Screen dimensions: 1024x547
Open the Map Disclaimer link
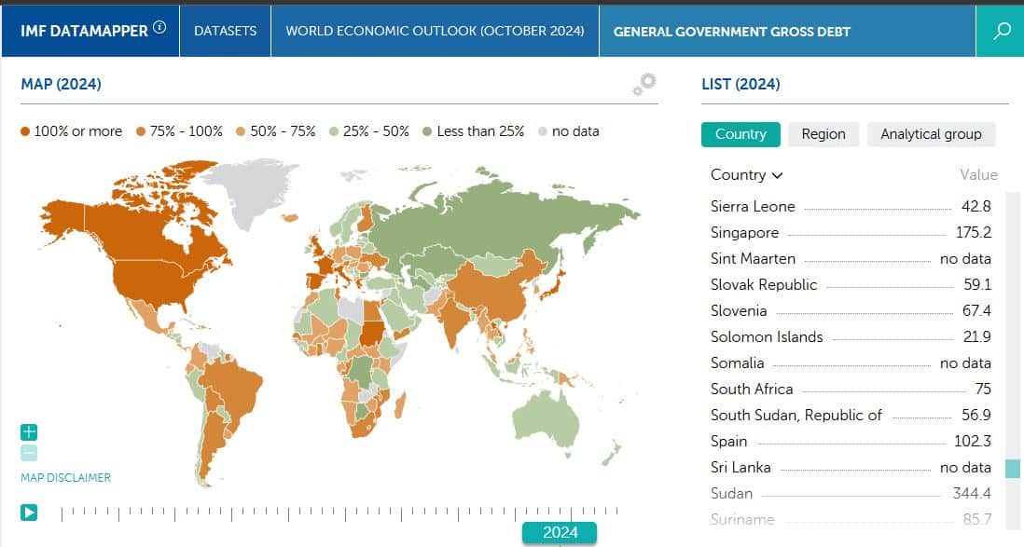[x=65, y=478]
